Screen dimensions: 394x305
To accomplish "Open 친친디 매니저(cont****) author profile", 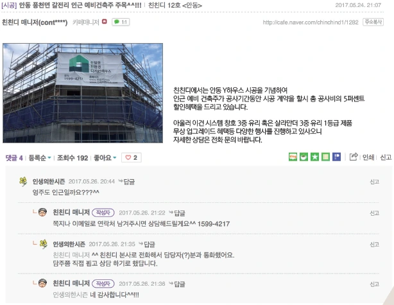I will 35,22.
